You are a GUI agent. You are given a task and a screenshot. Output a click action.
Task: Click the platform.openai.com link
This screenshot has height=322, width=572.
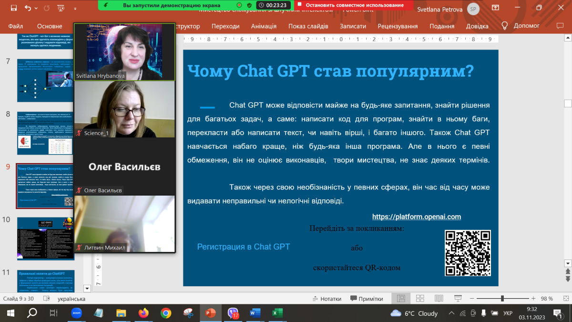click(416, 217)
